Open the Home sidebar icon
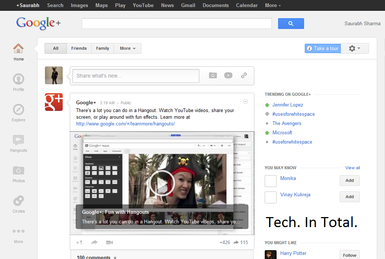 click(x=19, y=48)
